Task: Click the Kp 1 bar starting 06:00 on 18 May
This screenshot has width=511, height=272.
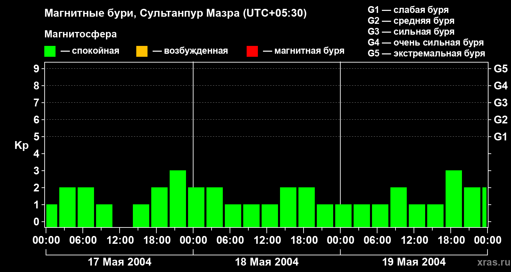Action: 233,216
